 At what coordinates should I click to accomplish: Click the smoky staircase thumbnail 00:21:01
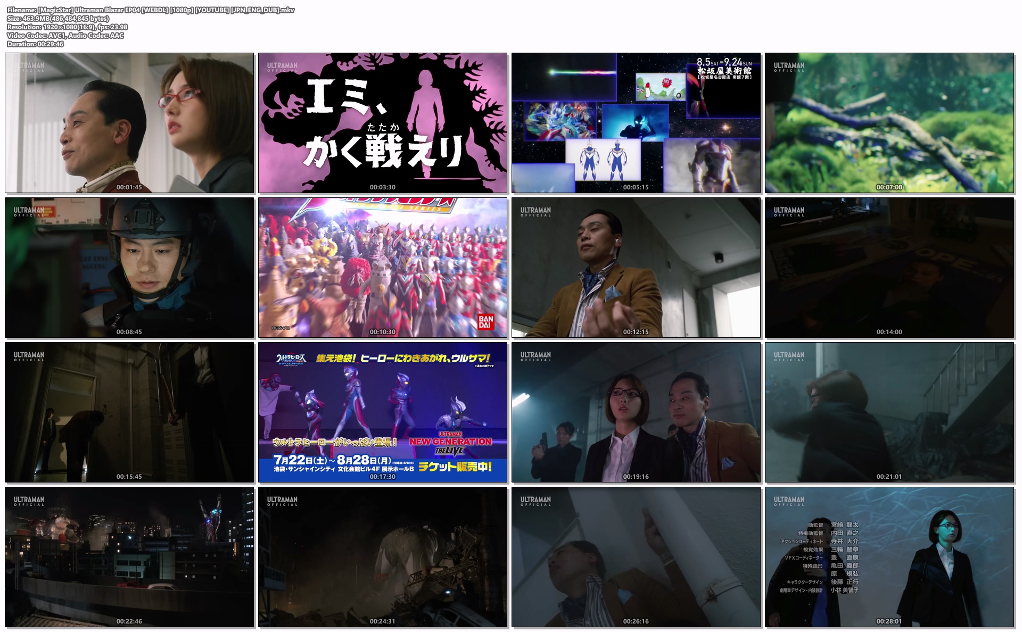(x=889, y=412)
